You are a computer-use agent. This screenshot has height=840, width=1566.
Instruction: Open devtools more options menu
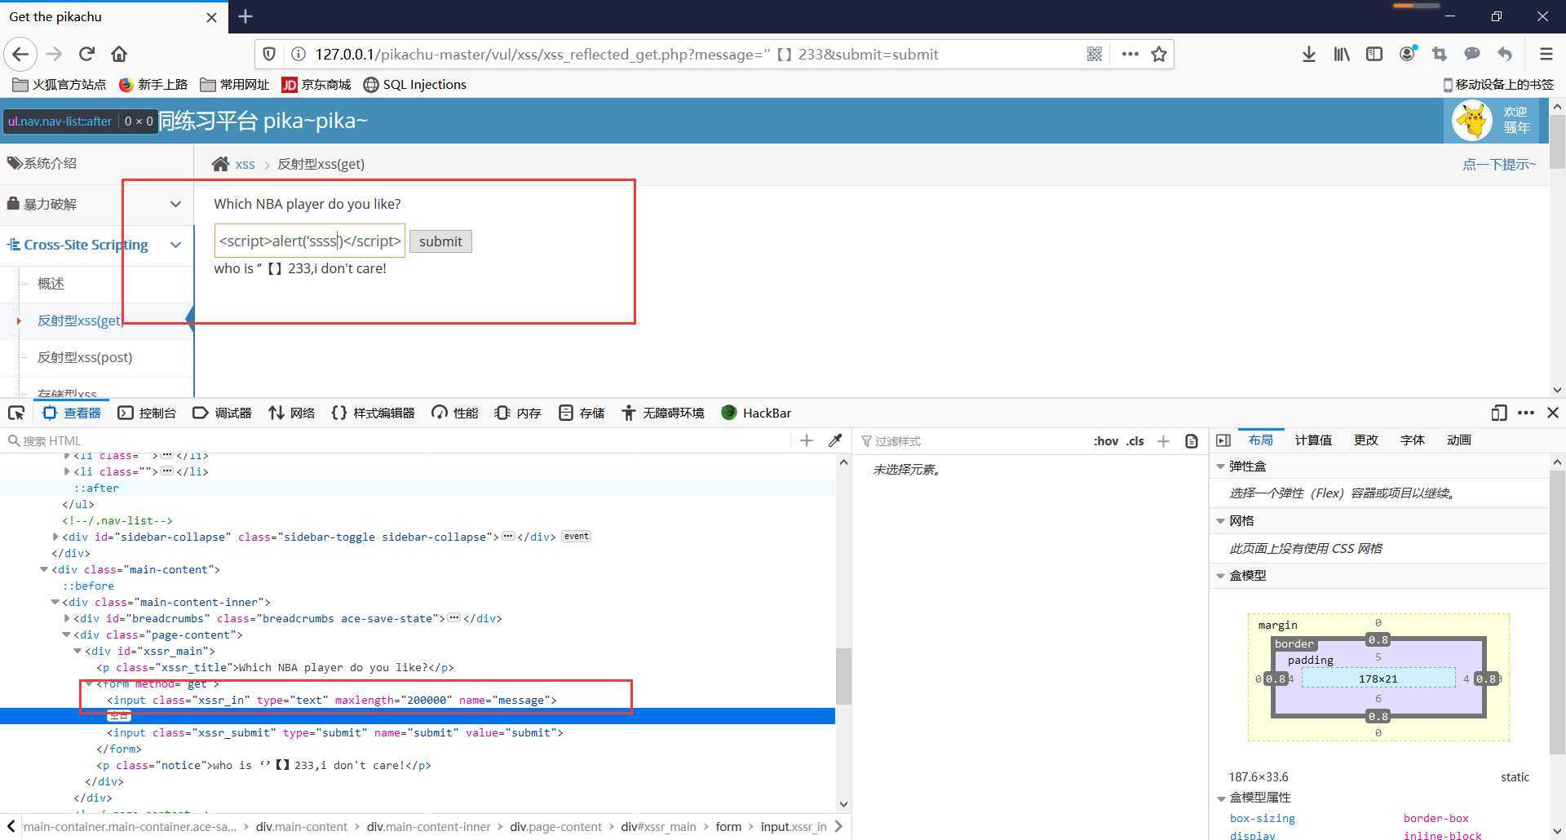[x=1526, y=413]
